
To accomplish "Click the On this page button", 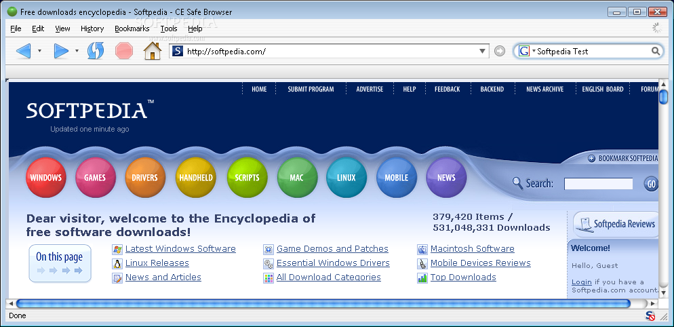I will [x=60, y=263].
